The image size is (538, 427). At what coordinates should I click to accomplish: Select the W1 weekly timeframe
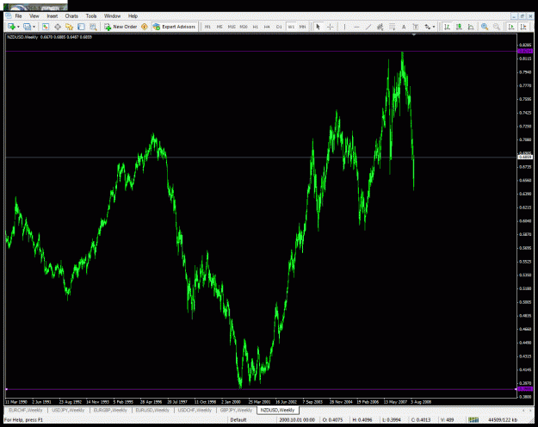point(291,27)
